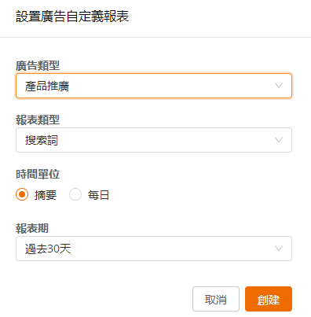Select the 摘要 radio button circle
311x317 pixels.
point(22,194)
